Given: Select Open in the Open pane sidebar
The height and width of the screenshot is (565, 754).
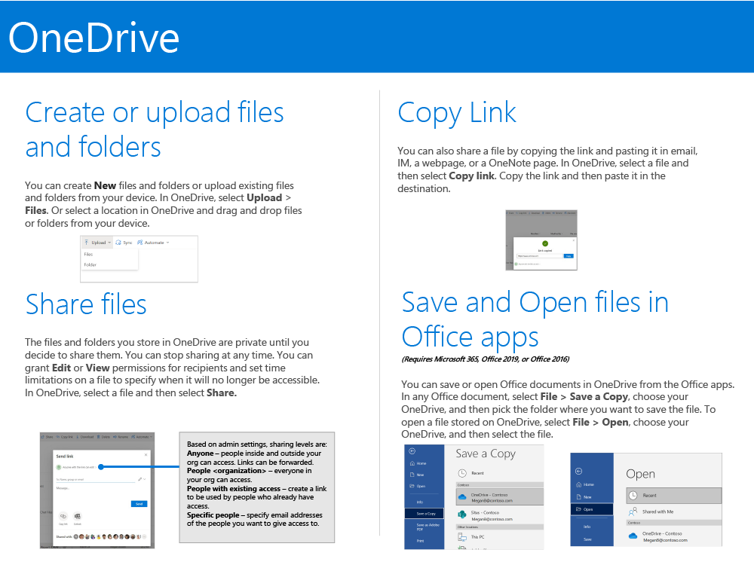Looking at the screenshot, I should (591, 509).
